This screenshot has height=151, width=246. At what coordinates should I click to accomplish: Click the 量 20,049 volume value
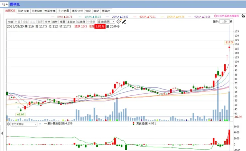click(113, 26)
